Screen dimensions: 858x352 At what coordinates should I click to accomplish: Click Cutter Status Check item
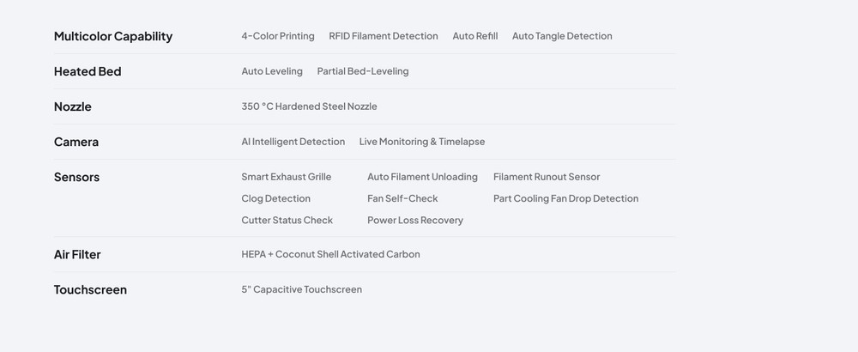287,220
